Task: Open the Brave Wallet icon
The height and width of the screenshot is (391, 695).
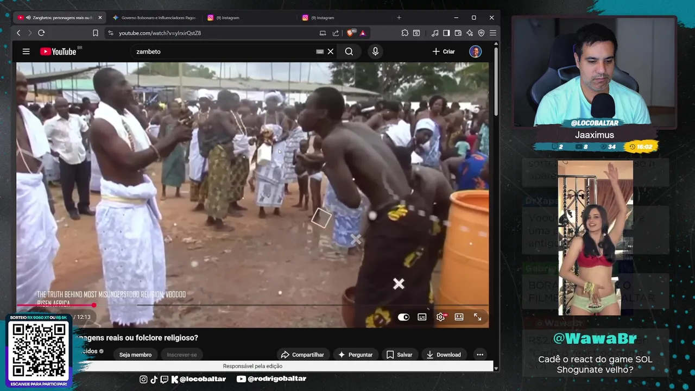Action: (458, 33)
